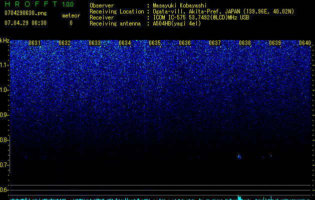Image resolution: width=315 pixels, height=200 pixels.
Task: Click the 0.6 kHz axis label
Action: pos(5,190)
